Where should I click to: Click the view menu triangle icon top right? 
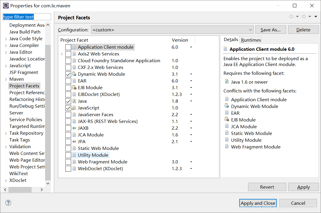pos(316,17)
